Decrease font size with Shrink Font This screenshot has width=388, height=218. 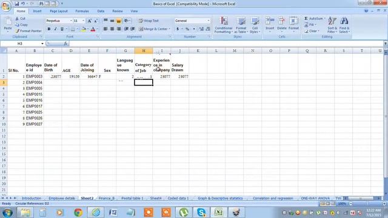96,21
